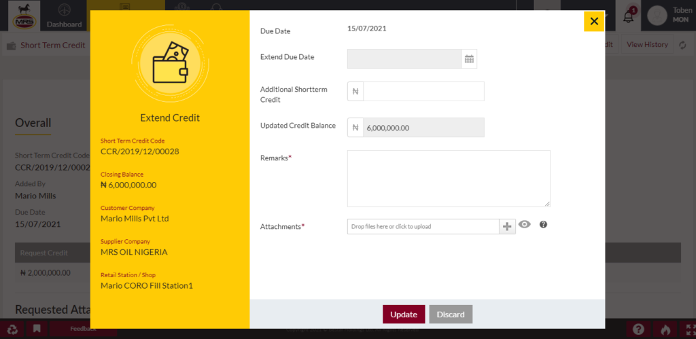This screenshot has width=696, height=339.
Task: Preview attachments with the eye icon
Action: click(x=525, y=224)
